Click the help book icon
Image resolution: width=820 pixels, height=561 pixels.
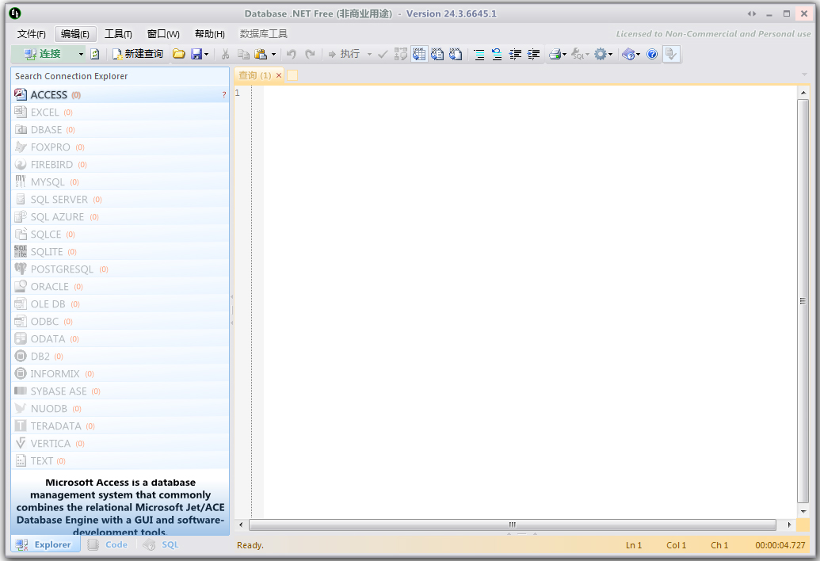click(x=628, y=54)
